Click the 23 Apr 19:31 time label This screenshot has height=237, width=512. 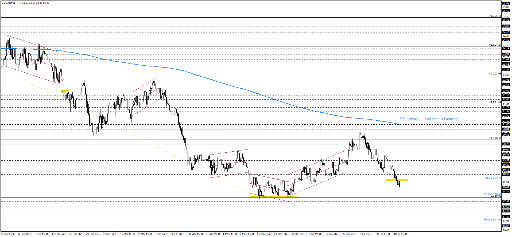coord(213,234)
